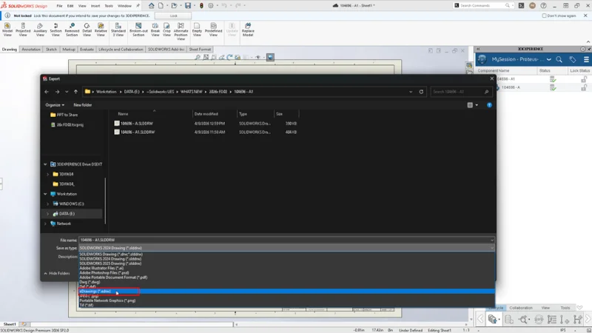Open Export dialog help icon

[x=489, y=105]
